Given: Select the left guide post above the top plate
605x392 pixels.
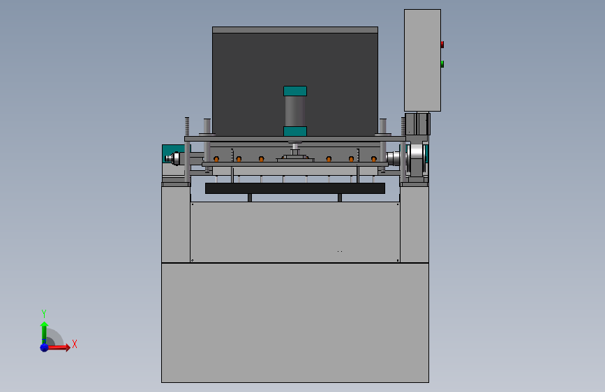Looking at the screenshot, I should tap(207, 126).
